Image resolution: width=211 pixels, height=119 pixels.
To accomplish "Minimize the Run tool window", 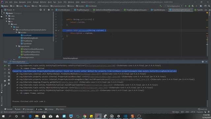I will [206, 62].
